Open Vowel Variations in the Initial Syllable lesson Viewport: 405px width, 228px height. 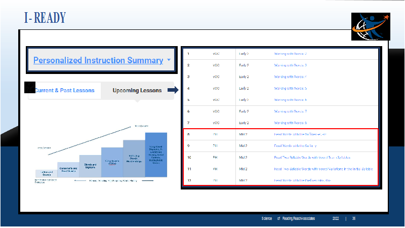click(x=323, y=169)
